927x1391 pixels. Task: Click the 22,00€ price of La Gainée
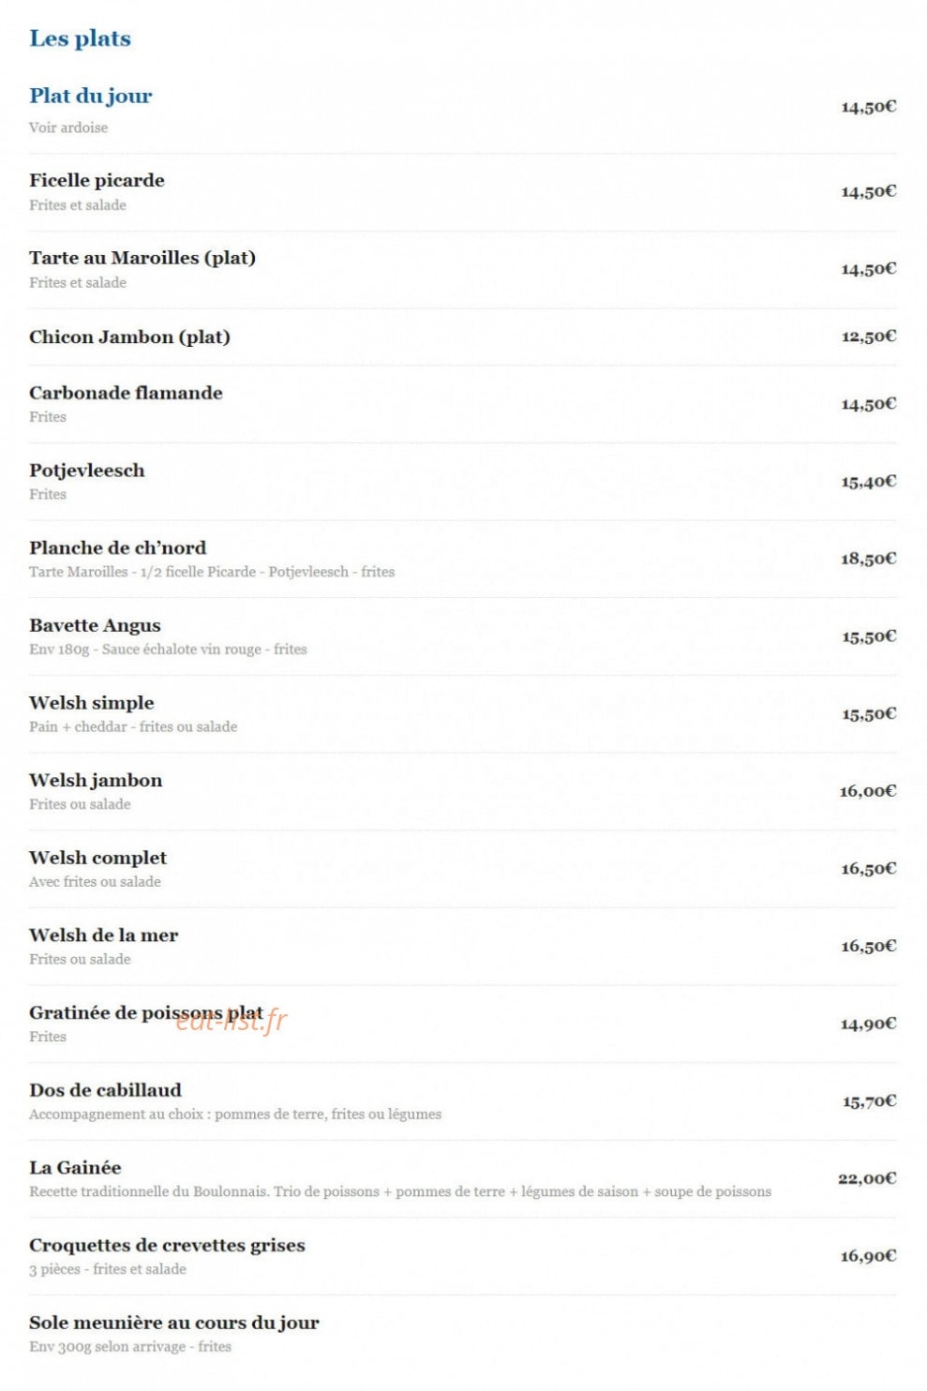pos(867,1178)
